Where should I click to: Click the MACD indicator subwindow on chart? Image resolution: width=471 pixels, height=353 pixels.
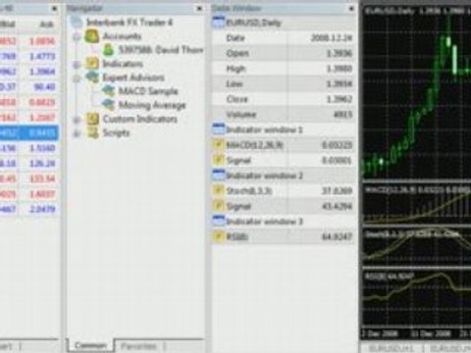417,204
